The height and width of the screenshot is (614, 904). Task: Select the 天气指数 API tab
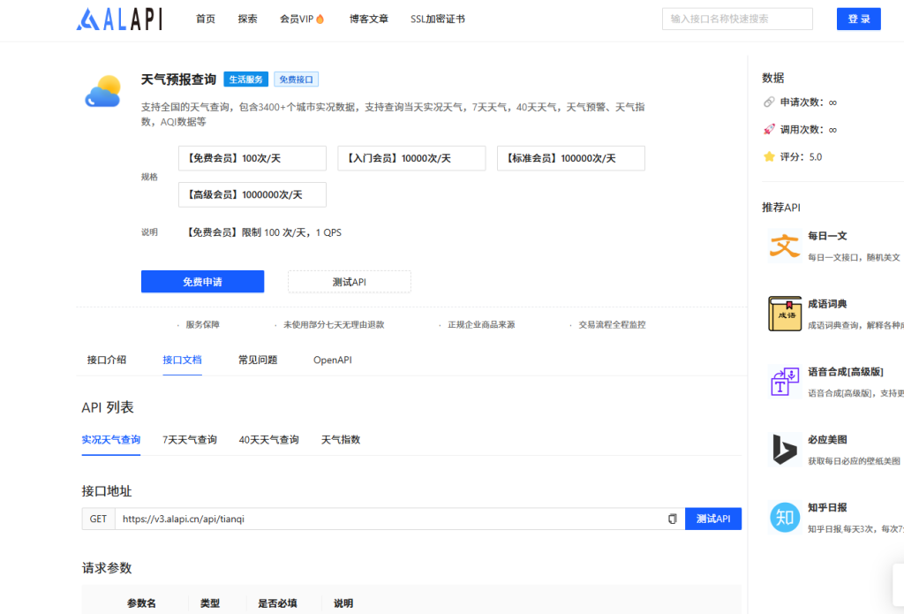pos(341,440)
